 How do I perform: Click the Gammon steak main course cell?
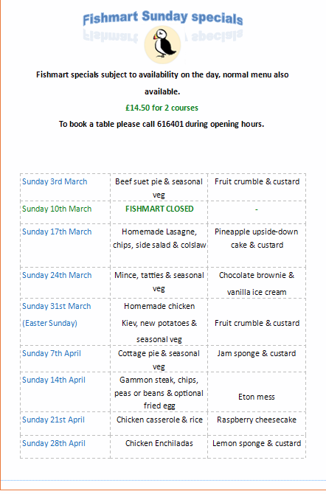click(159, 392)
